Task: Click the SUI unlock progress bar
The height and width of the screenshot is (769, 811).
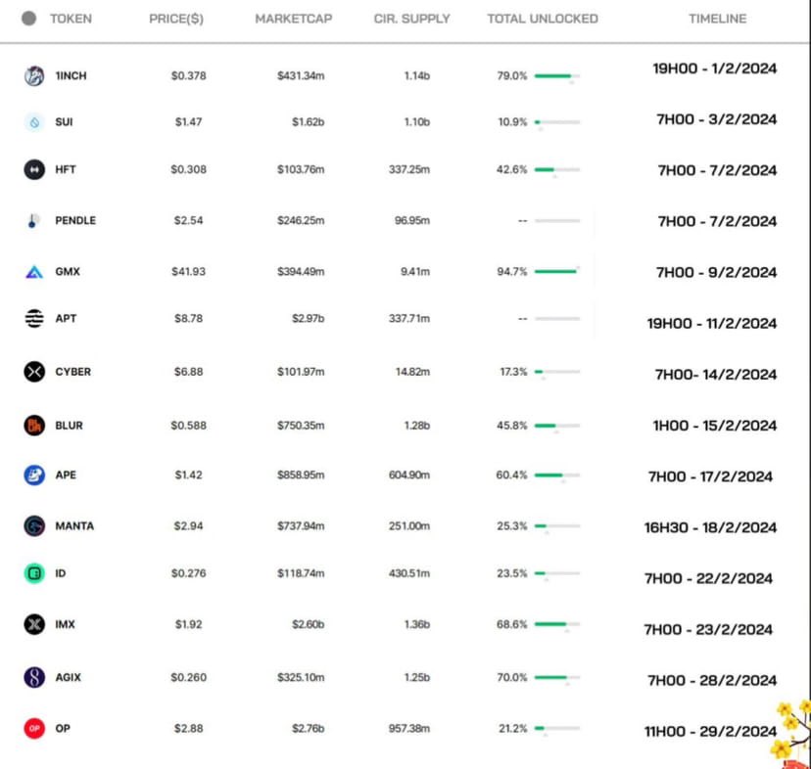Action: pos(557,122)
